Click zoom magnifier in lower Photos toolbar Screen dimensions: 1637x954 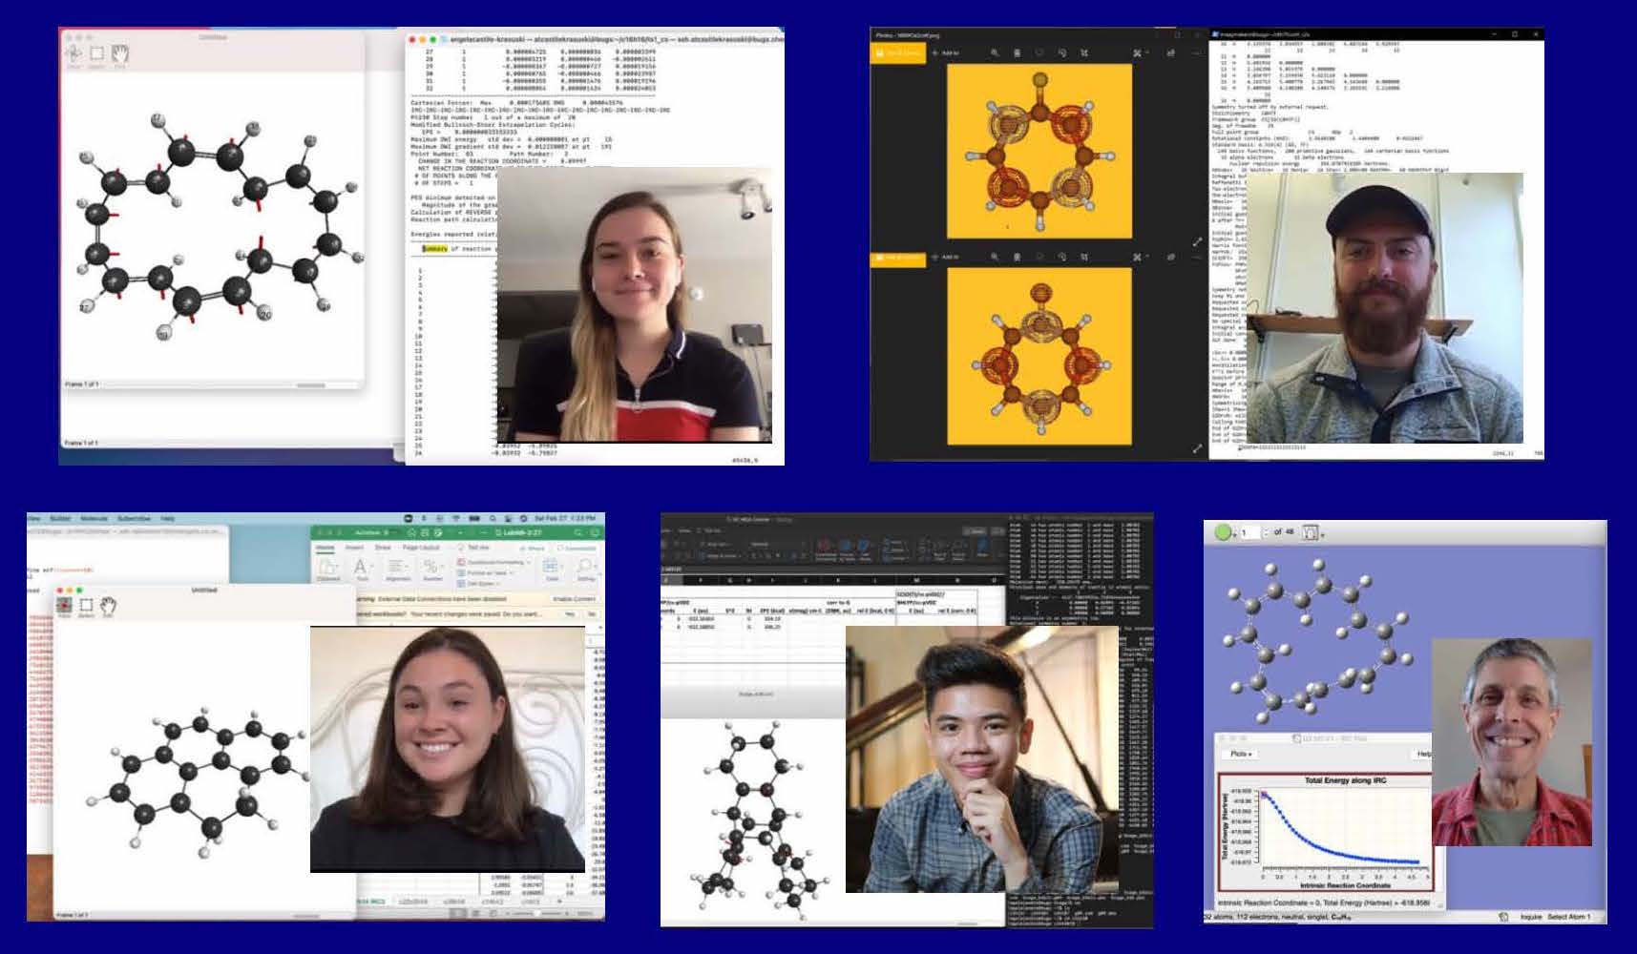pos(995,257)
